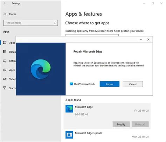This screenshot has width=166, height=142.
Task: Select the Microsoft Edge app icon in list
Action: pos(69,109)
